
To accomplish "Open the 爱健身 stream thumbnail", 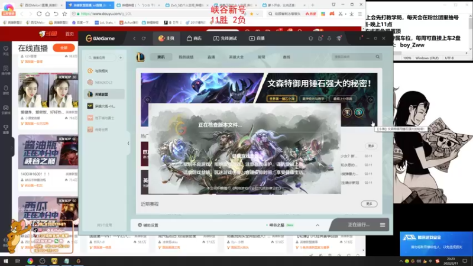I will coord(48,90).
